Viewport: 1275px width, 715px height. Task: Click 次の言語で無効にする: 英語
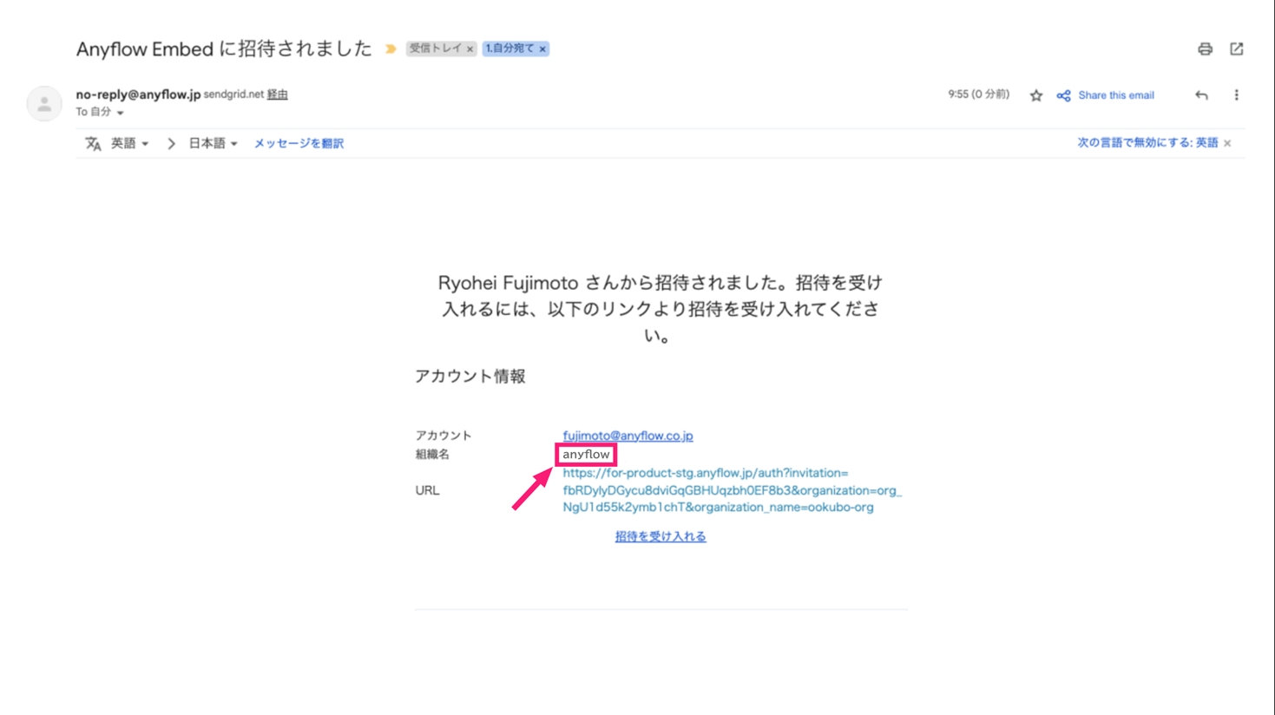tap(1147, 143)
